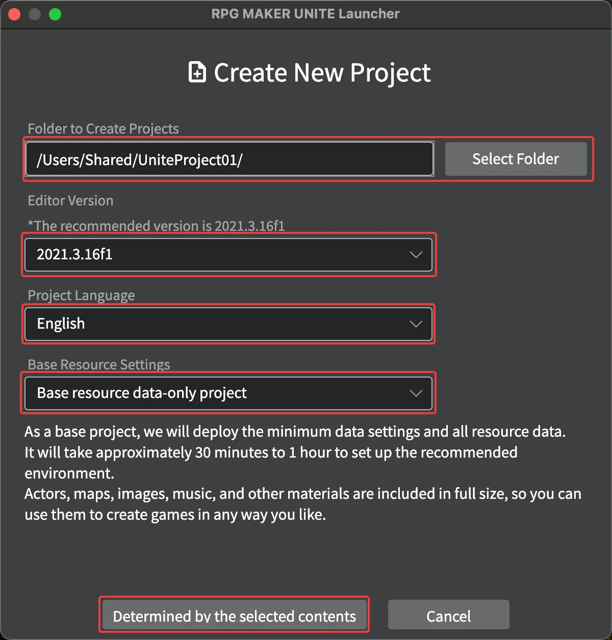
Task: Click the new document icon beside Create New Project
Action: [x=197, y=72]
